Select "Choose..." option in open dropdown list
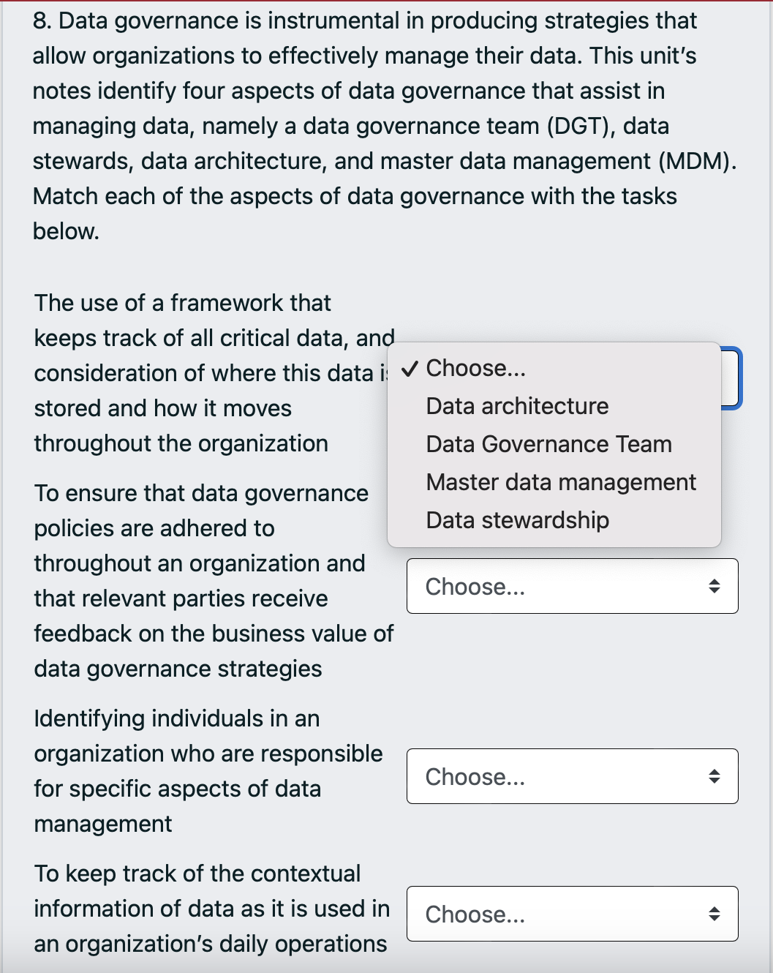 [x=554, y=368]
